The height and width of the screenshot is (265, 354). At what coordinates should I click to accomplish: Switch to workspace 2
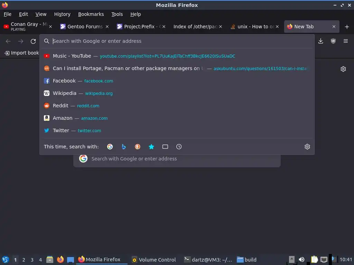(x=24, y=260)
